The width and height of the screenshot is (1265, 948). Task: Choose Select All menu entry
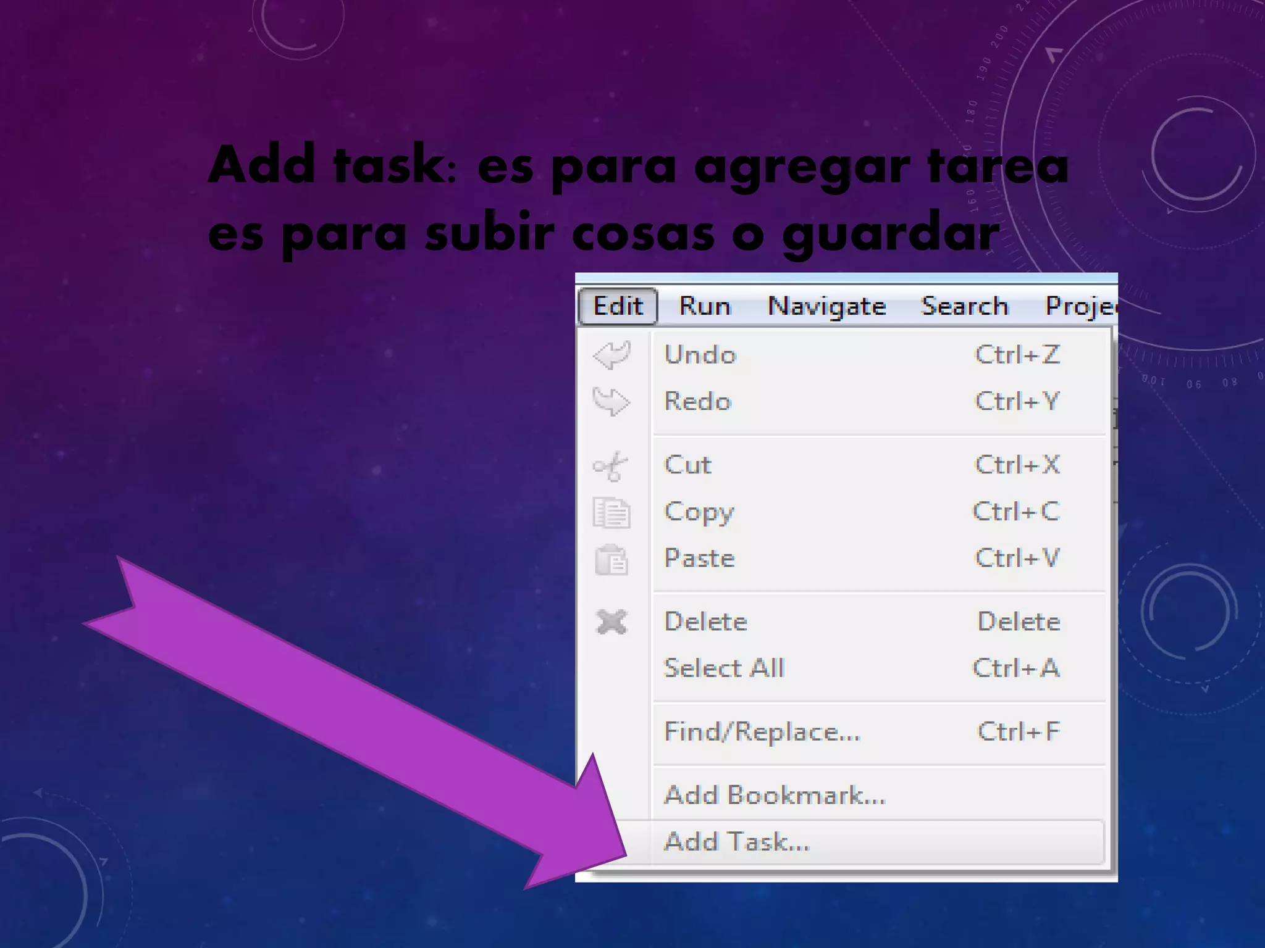(879, 668)
